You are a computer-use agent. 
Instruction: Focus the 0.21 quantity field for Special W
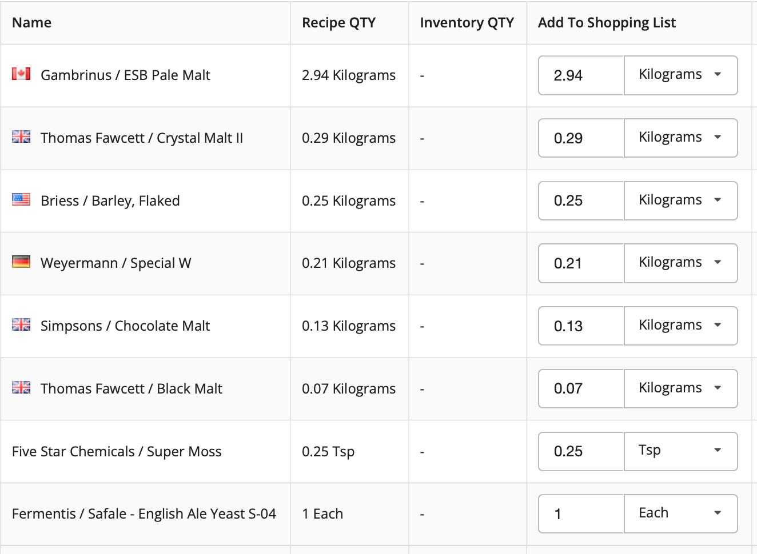pos(581,263)
